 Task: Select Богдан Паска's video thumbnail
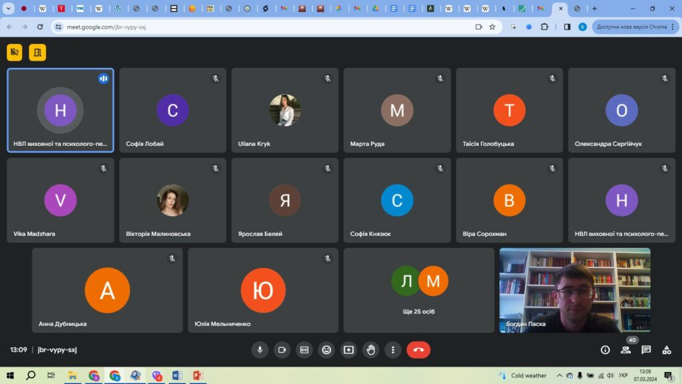pos(575,290)
